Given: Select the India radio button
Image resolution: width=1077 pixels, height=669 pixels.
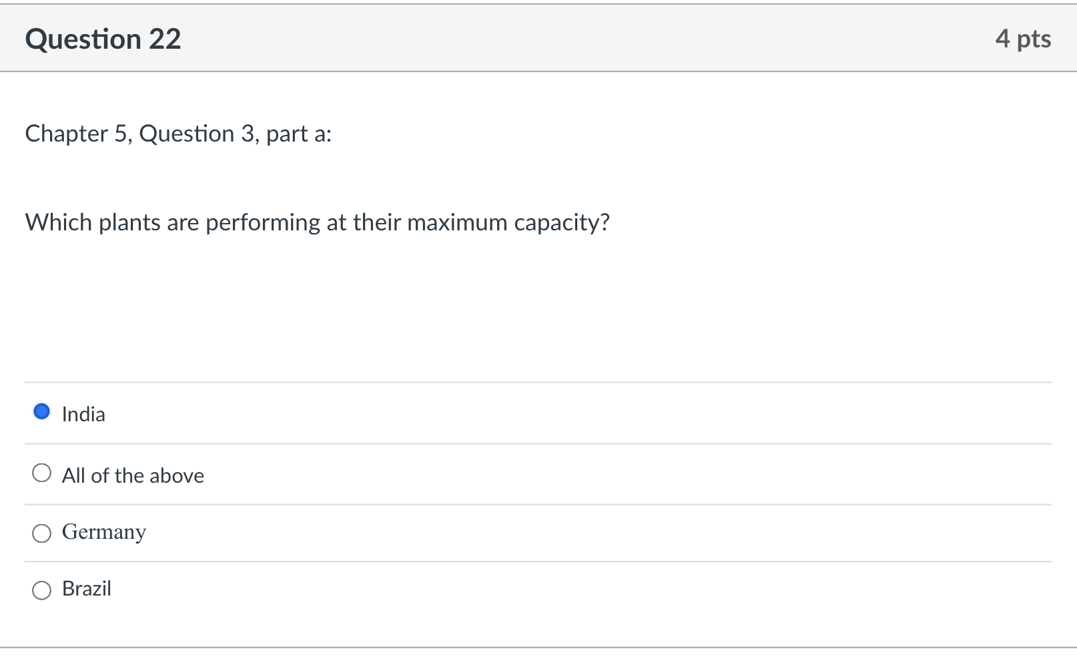Looking at the screenshot, I should (41, 412).
